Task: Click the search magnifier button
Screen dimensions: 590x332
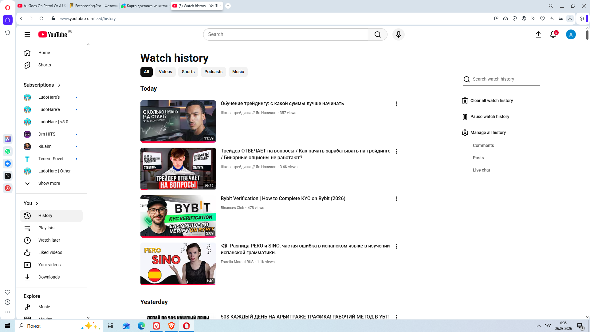Action: [x=377, y=34]
